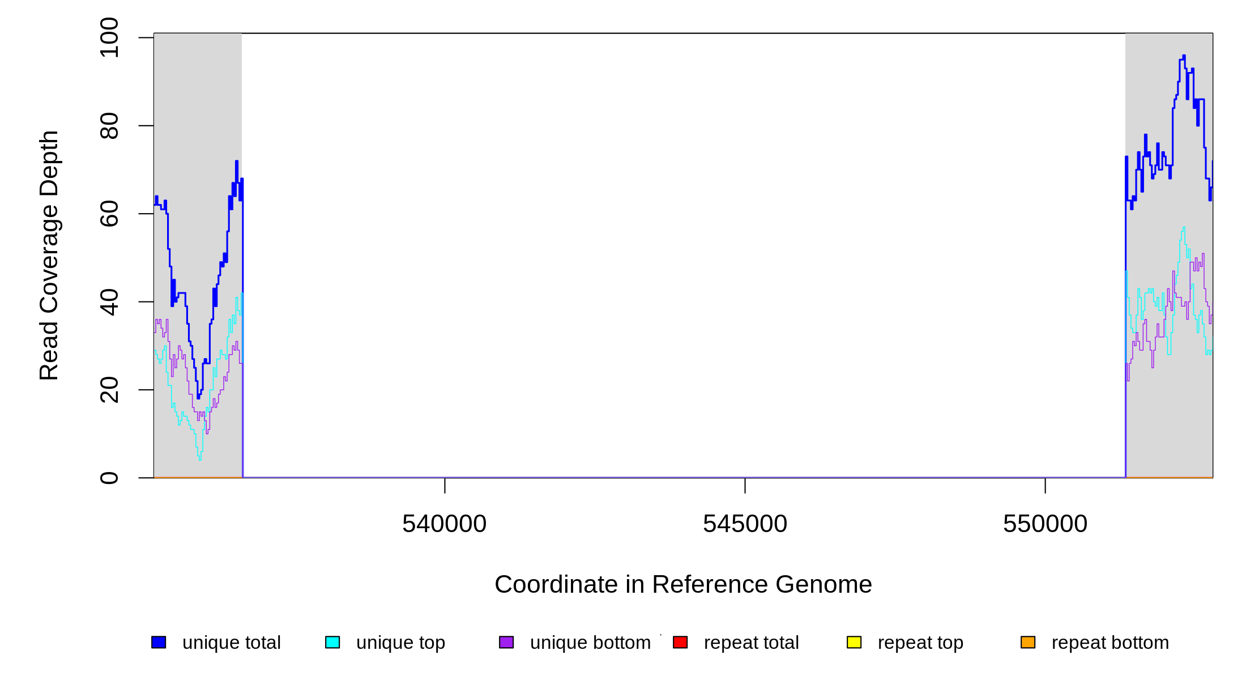1246x680 pixels.
Task: Click the 'repeat top' legend text
Action: pyautogui.click(x=920, y=643)
